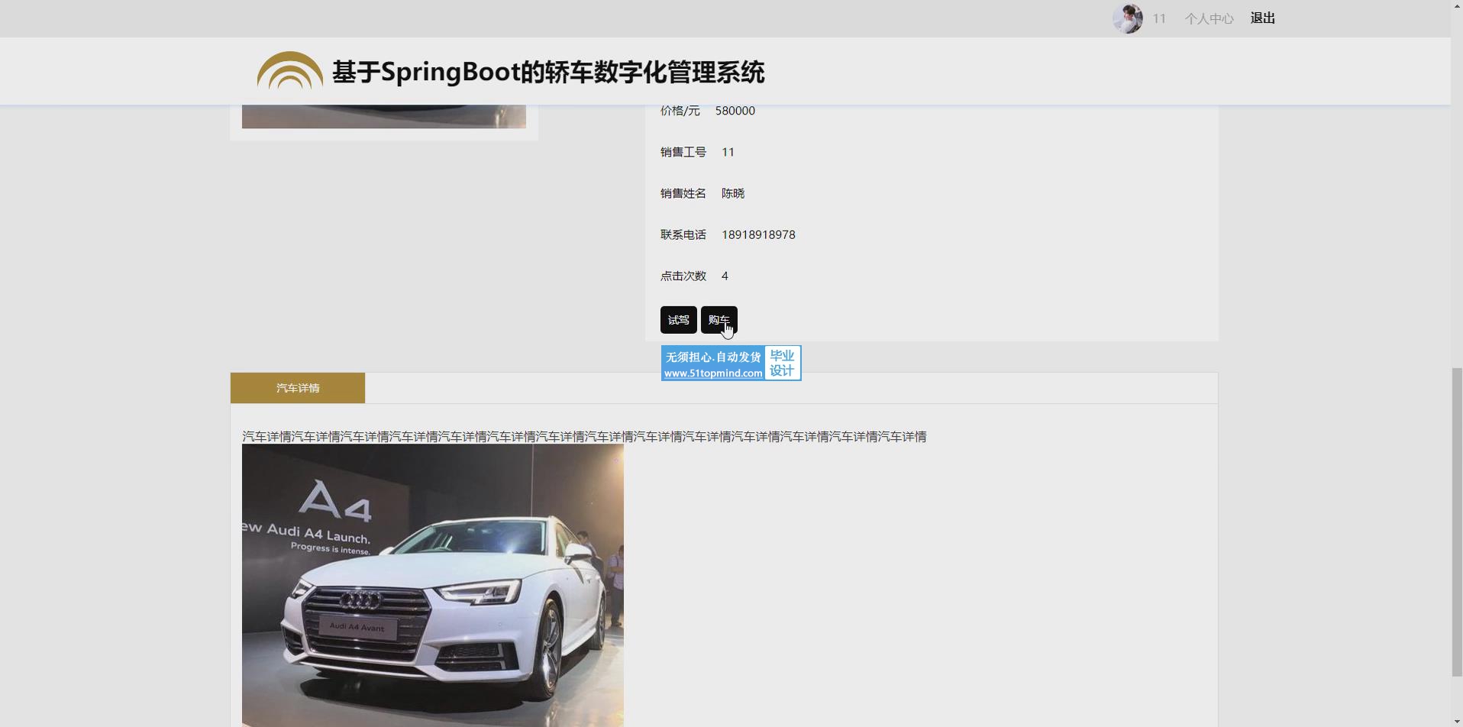Screen dimensions: 1463x727
Task: Click the 销售工号 value 11
Action: tap(728, 152)
